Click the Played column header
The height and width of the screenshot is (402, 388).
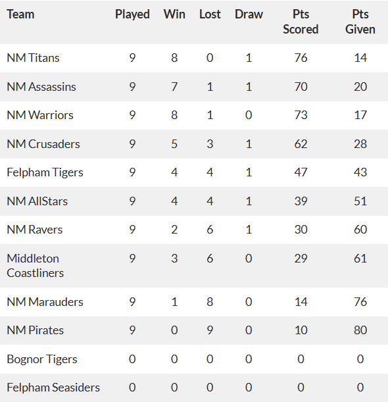(132, 14)
